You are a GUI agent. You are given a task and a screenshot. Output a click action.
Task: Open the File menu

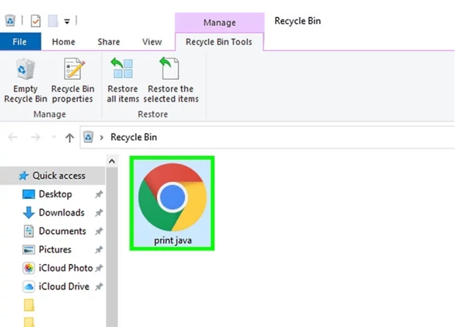point(20,42)
